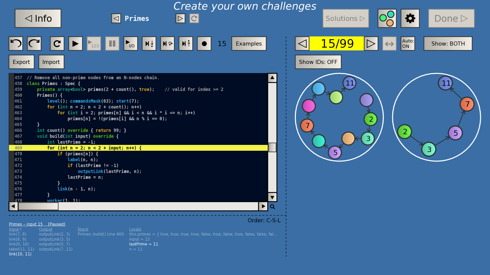Select previous challenge left of Primes

[x=116, y=18]
